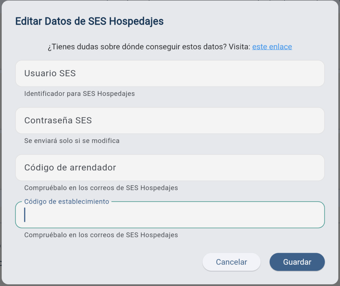
Task: Click the 'Usuario SES' placeholder label
Action: click(x=50, y=73)
